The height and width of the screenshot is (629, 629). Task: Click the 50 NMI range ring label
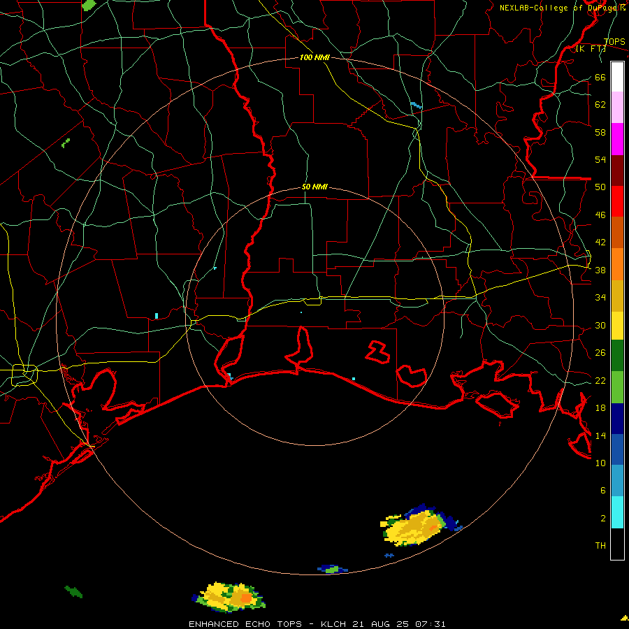click(314, 187)
